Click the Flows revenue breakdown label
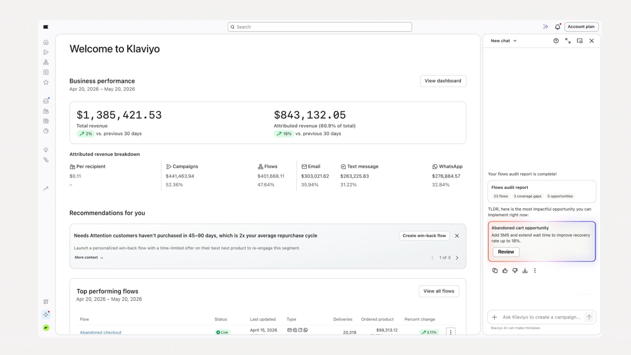The height and width of the screenshot is (355, 631). [267, 167]
